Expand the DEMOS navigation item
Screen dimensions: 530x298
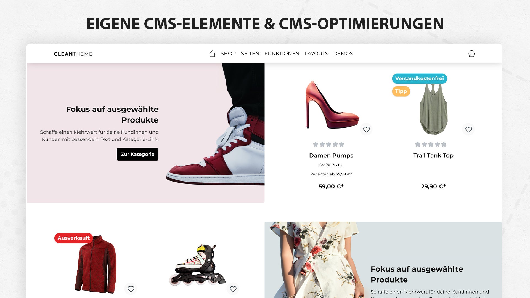(343, 54)
